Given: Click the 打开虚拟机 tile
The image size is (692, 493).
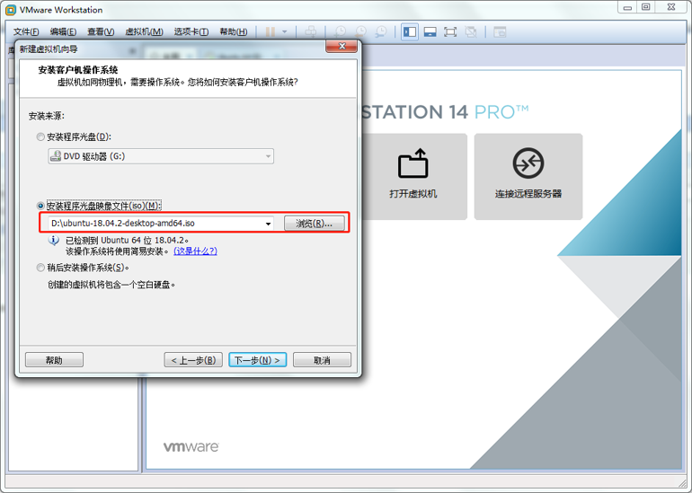Looking at the screenshot, I should click(413, 176).
